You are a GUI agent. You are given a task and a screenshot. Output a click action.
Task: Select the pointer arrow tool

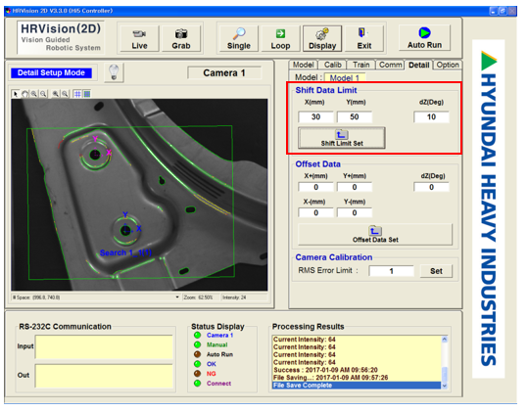[x=15, y=94]
